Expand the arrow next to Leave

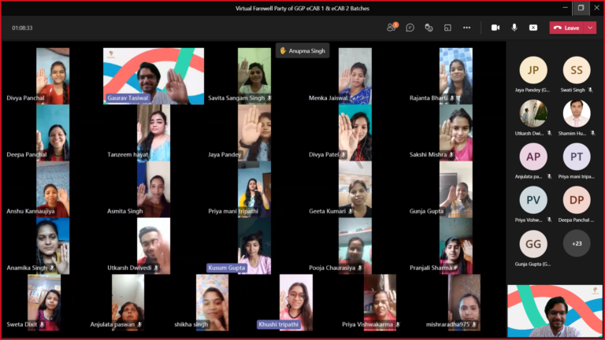588,28
